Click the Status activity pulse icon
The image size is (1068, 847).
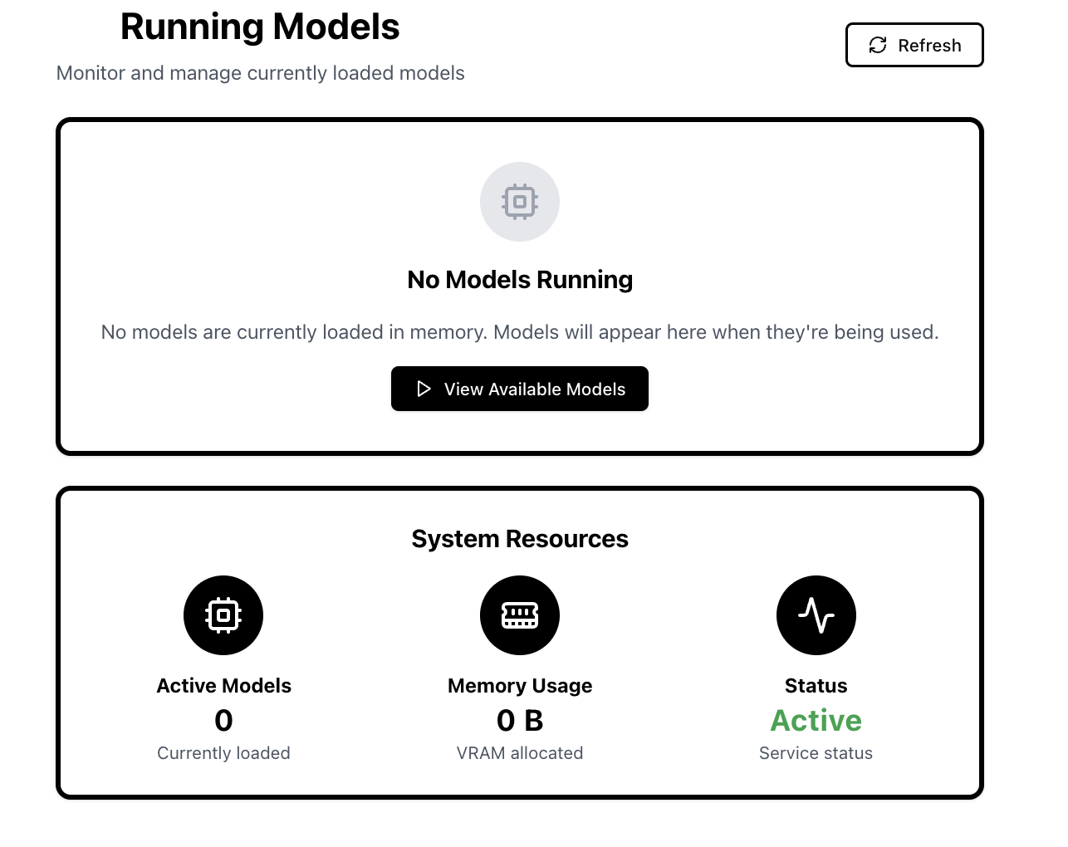[x=816, y=615]
